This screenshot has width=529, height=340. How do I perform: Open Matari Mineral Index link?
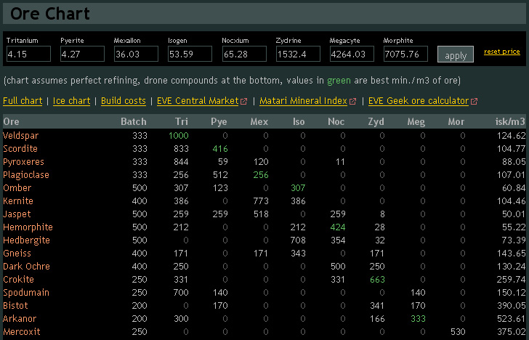303,101
